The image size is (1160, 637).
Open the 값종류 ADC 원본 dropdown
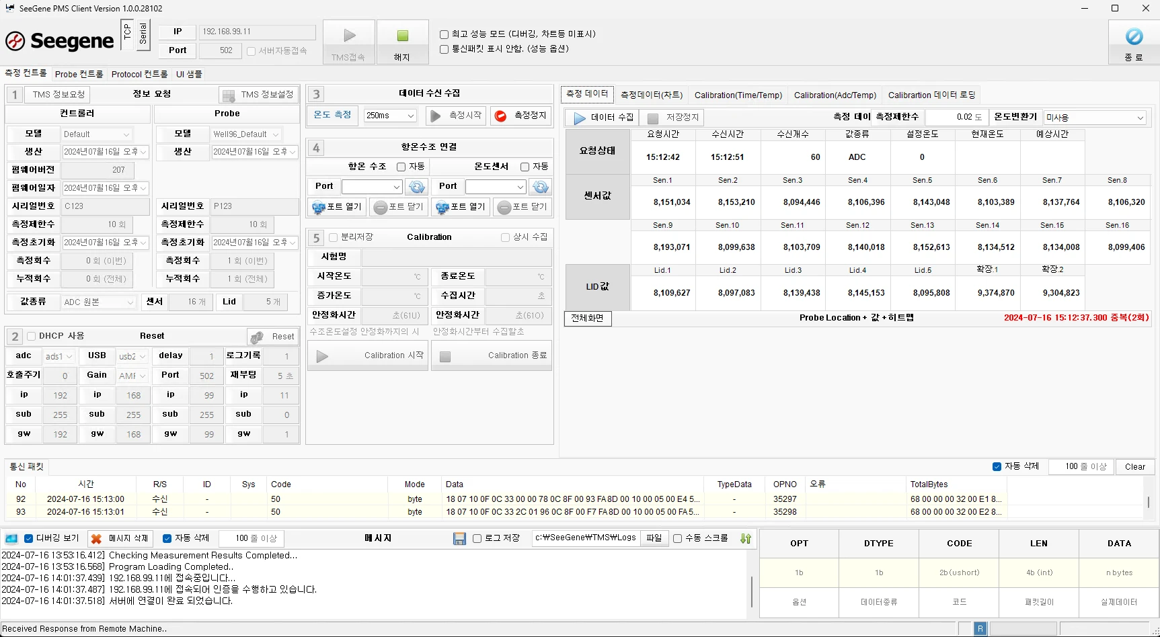[99, 302]
